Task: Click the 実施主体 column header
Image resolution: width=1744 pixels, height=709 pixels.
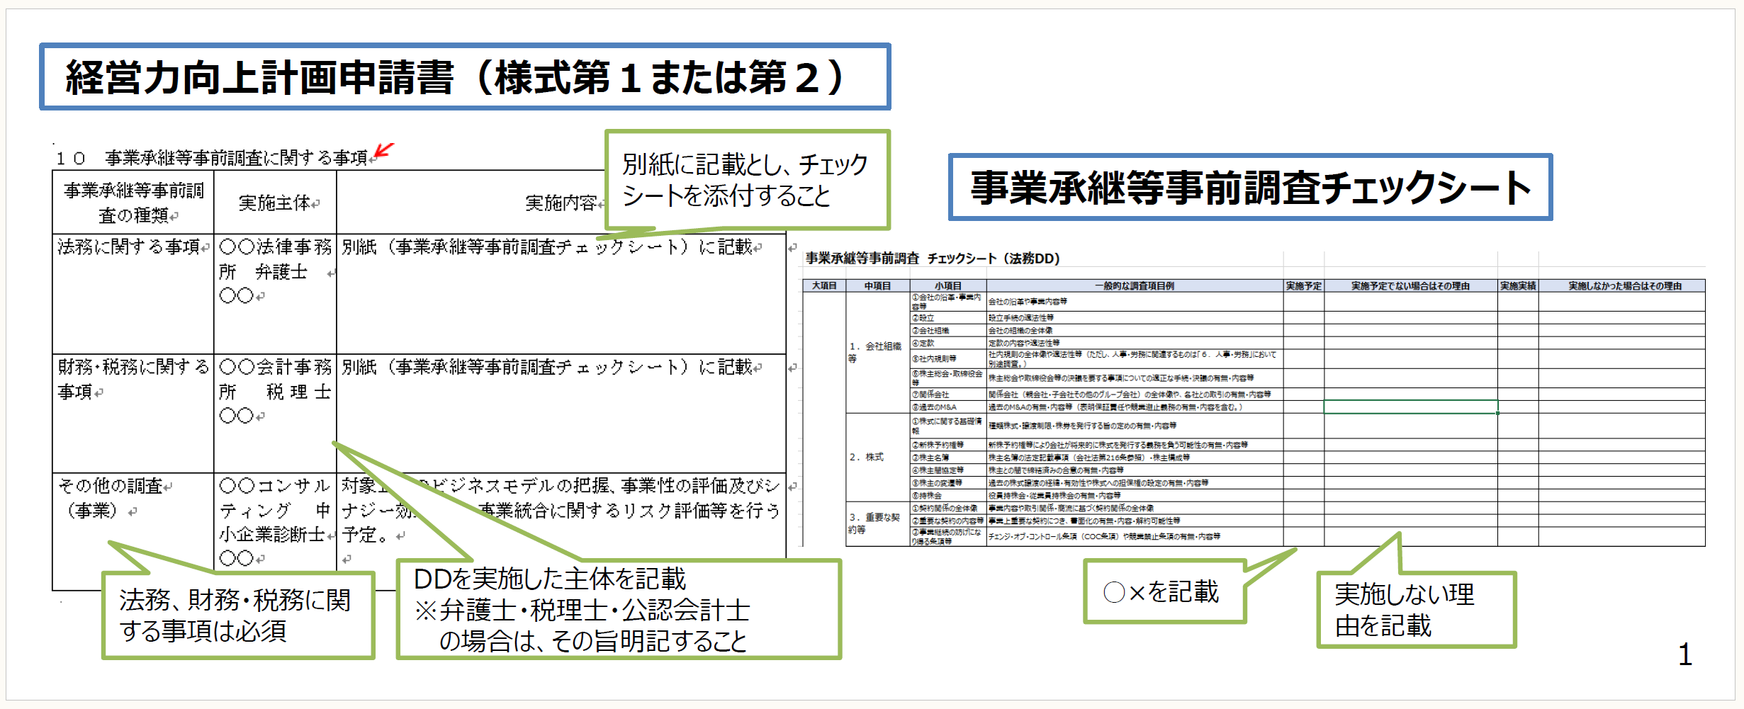Action: coord(275,203)
